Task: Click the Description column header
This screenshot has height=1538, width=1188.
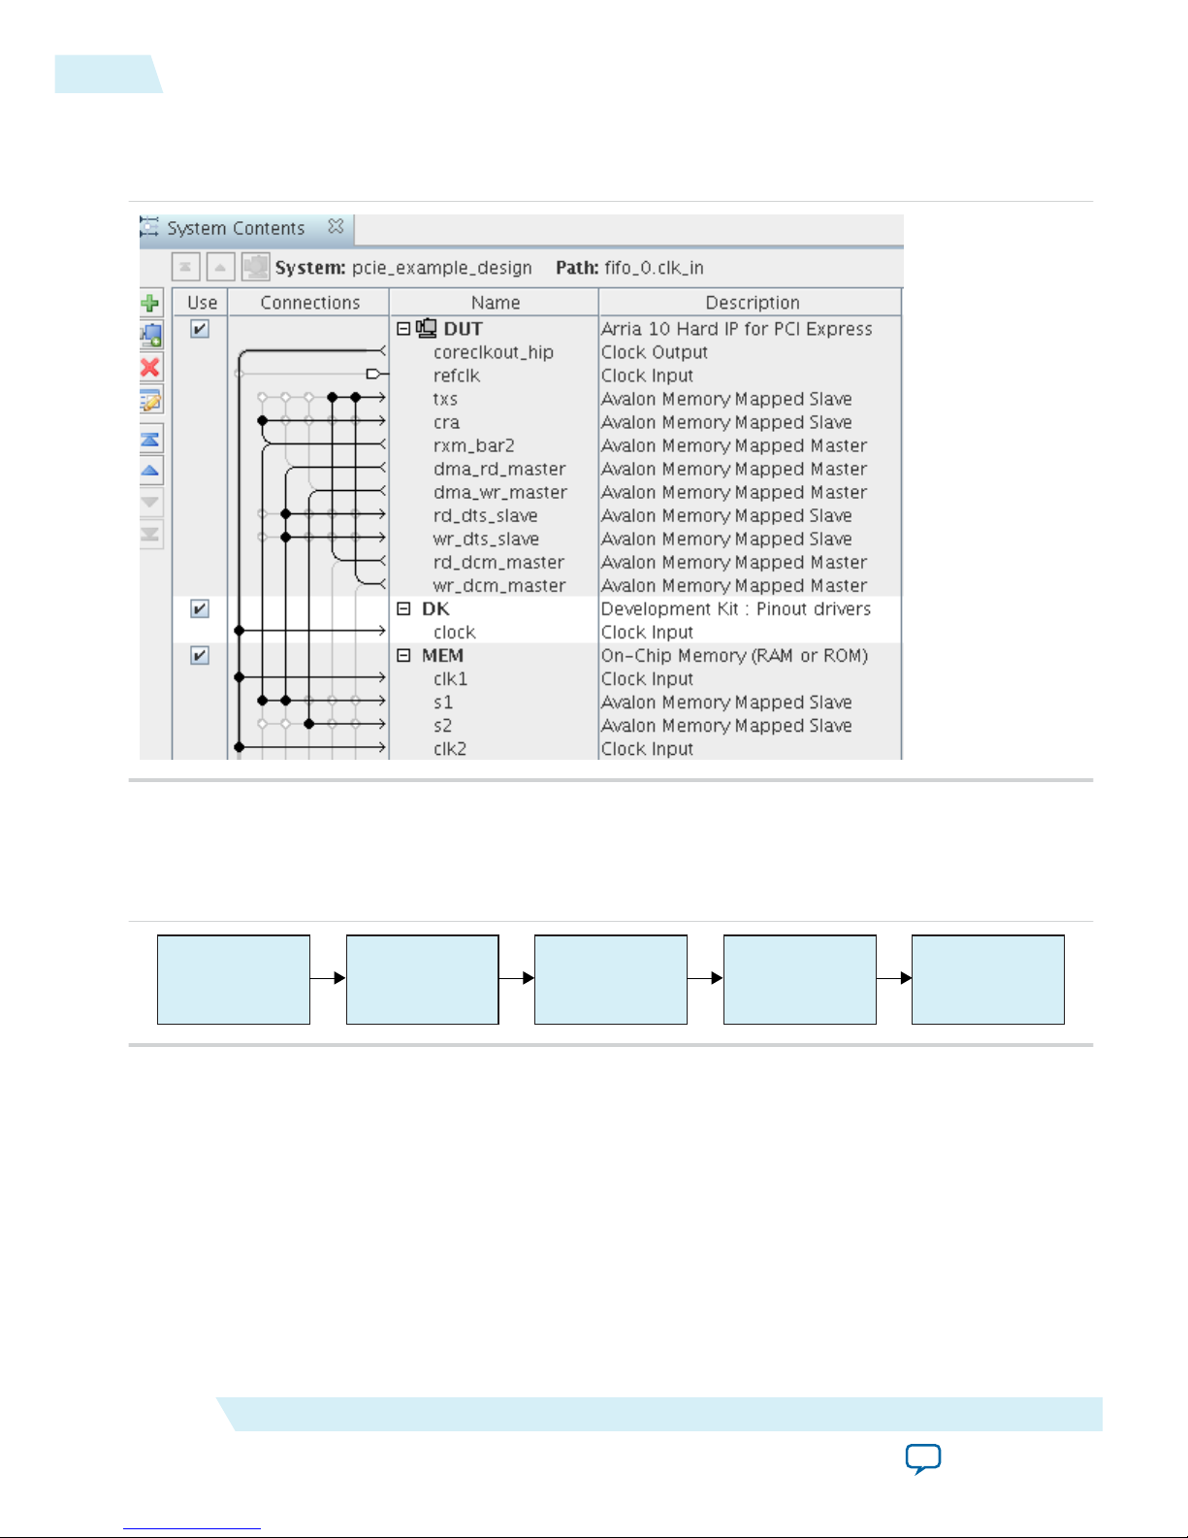Action: point(752,303)
